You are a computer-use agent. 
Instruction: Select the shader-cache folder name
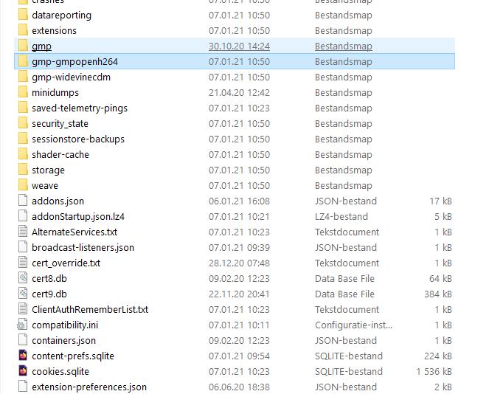60,154
